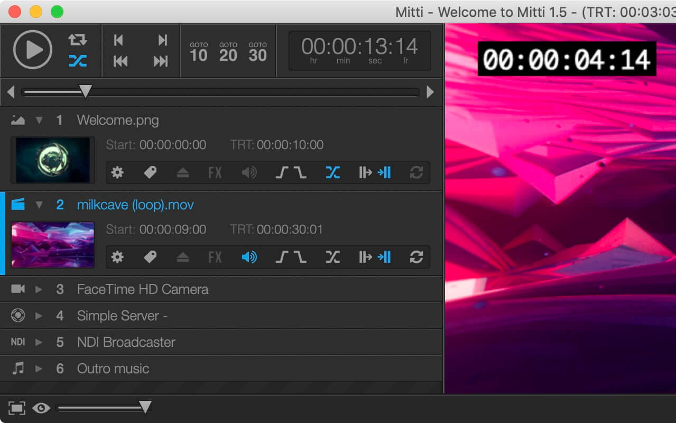676x423 pixels.
Task: Toggle pause-at-end for Welcome.png cue
Action: 384,172
